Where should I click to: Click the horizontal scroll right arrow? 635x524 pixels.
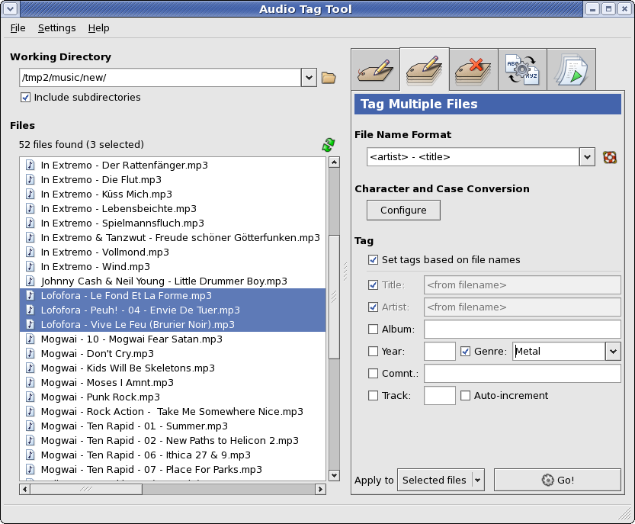coord(320,489)
